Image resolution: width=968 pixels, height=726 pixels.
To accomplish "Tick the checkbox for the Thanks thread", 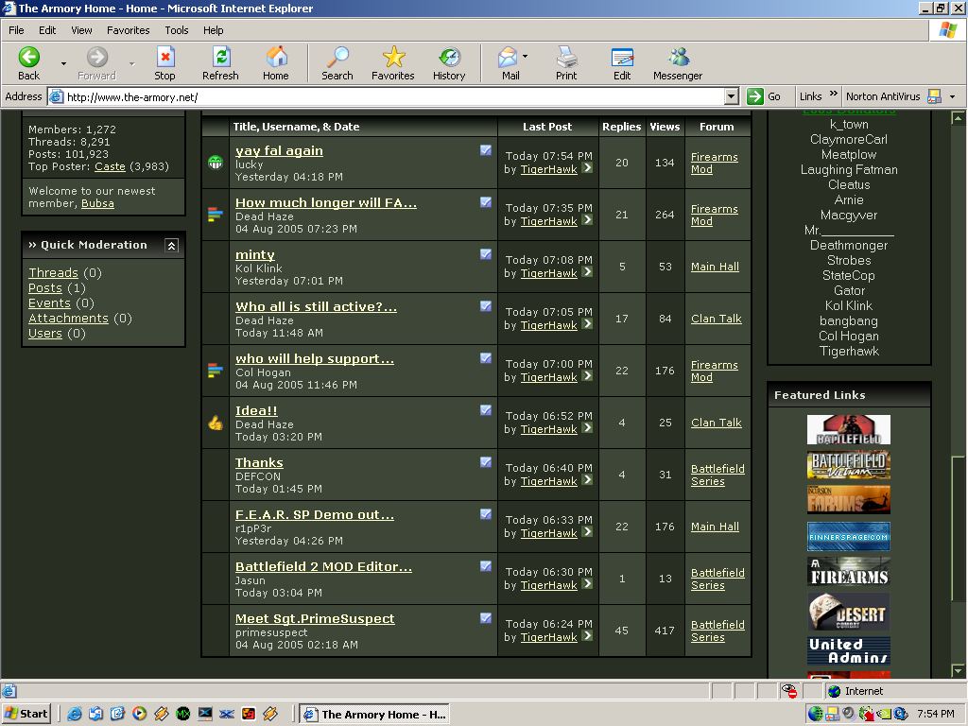I will click(x=486, y=461).
